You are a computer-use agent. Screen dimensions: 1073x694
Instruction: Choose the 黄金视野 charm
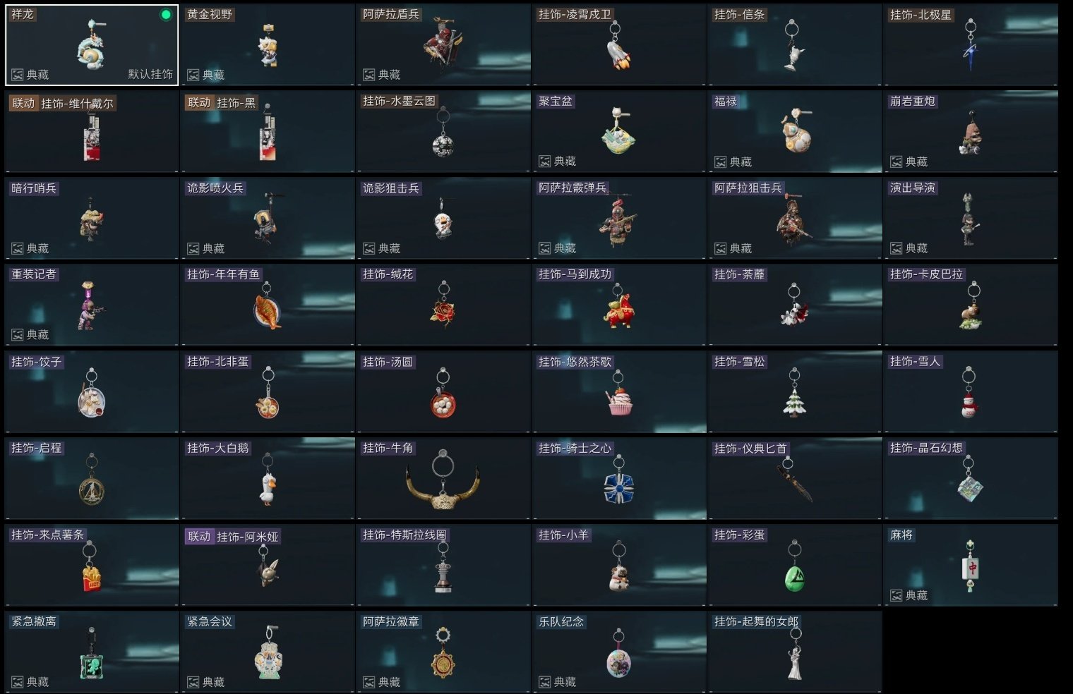tap(268, 45)
